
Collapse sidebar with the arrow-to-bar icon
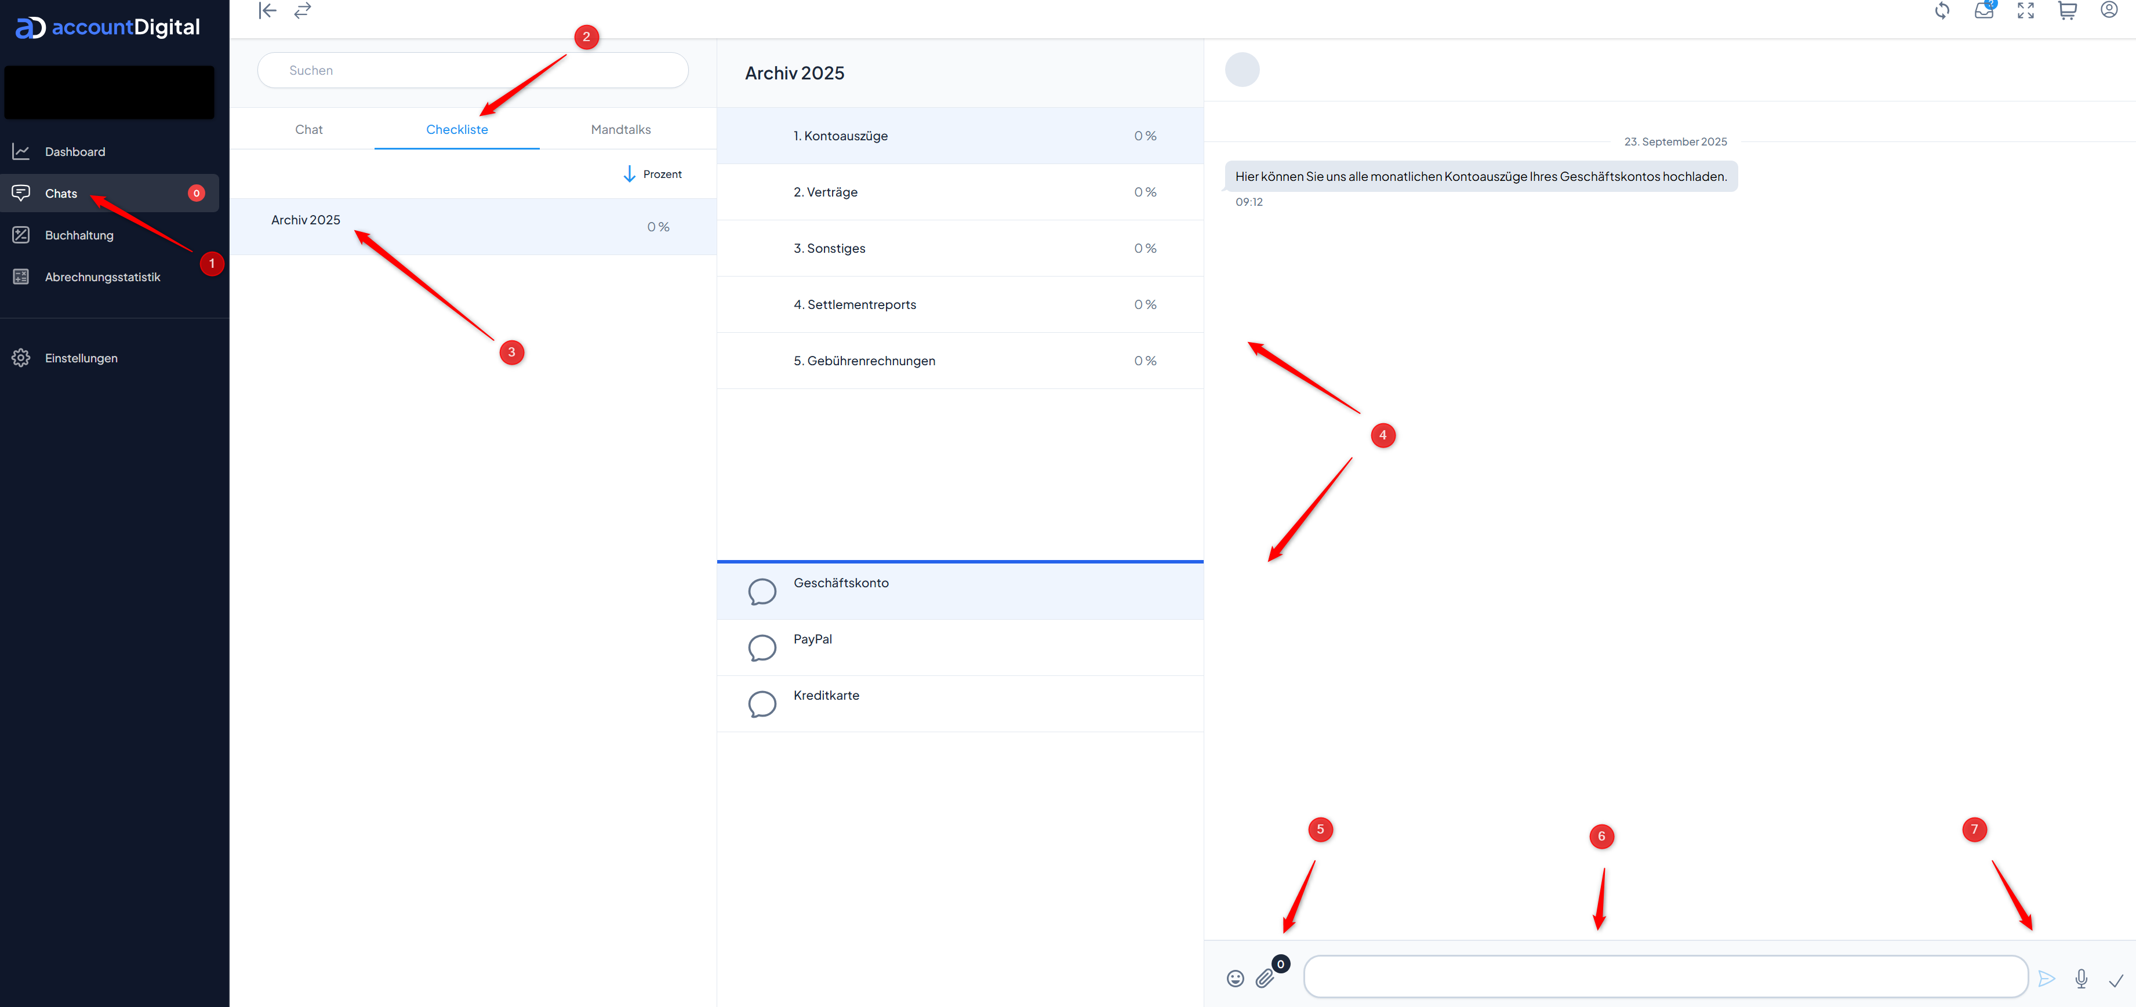pyautogui.click(x=267, y=11)
